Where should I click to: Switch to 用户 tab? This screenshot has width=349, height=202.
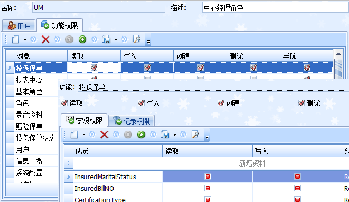19,25
